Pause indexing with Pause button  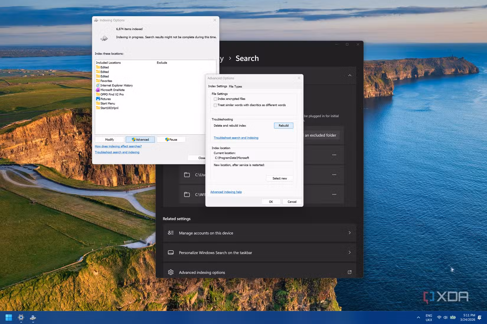pos(171,140)
